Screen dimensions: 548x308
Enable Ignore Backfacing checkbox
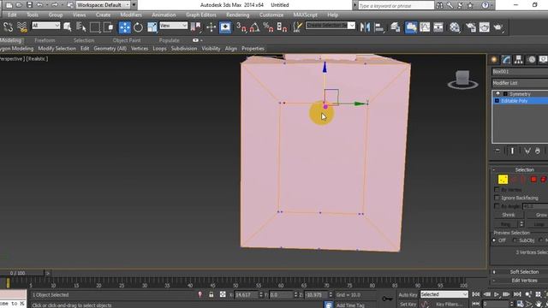497,198
